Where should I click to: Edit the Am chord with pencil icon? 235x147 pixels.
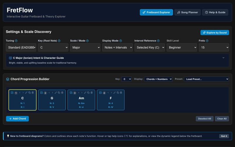(x=85, y=93)
